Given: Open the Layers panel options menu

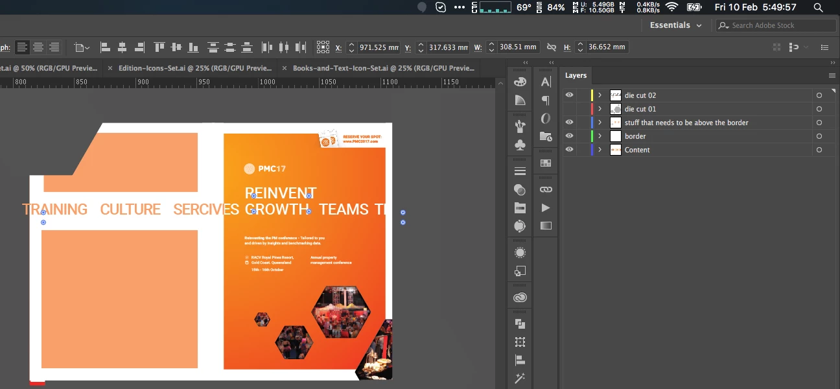Looking at the screenshot, I should click(832, 76).
